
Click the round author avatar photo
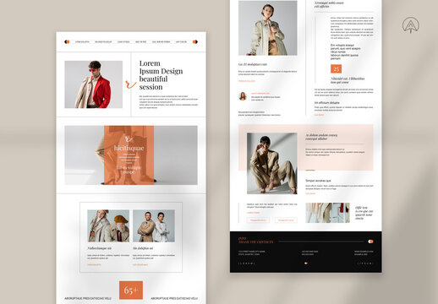point(243,96)
